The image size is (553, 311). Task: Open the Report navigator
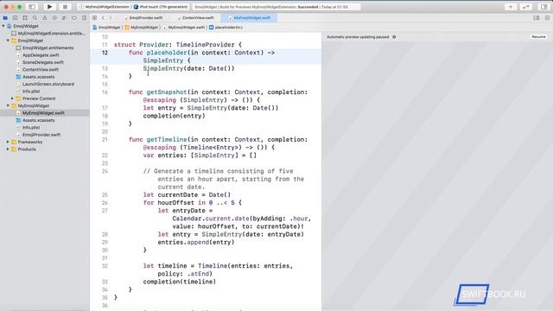tap(84, 17)
